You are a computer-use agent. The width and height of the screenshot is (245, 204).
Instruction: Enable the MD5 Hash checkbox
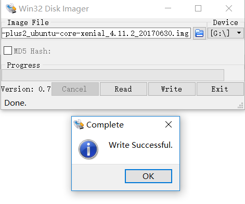pos(8,50)
